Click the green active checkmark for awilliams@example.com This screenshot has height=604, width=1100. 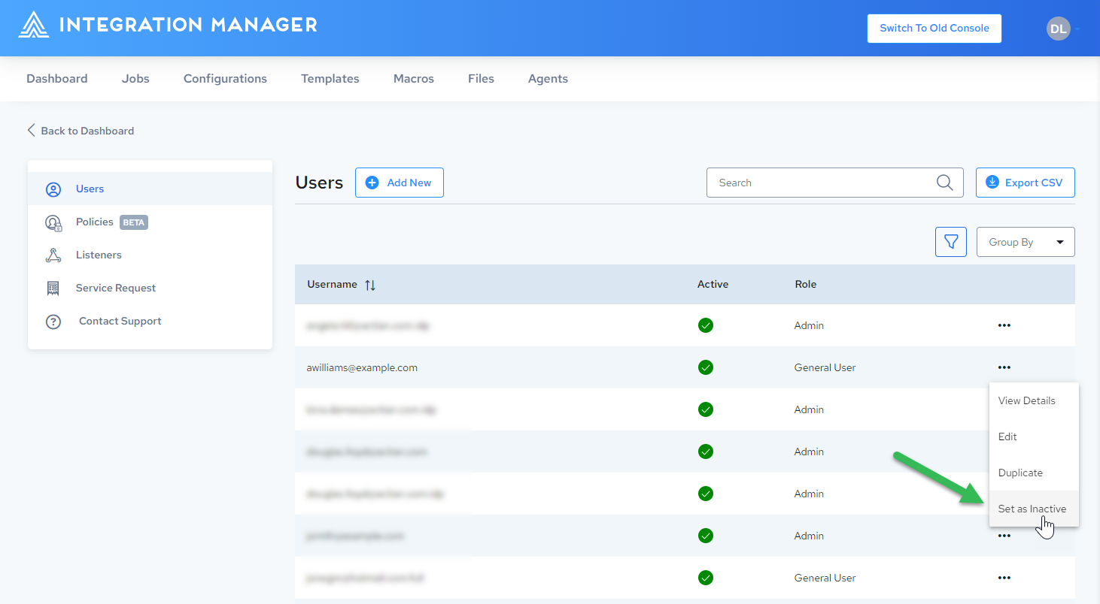click(706, 367)
